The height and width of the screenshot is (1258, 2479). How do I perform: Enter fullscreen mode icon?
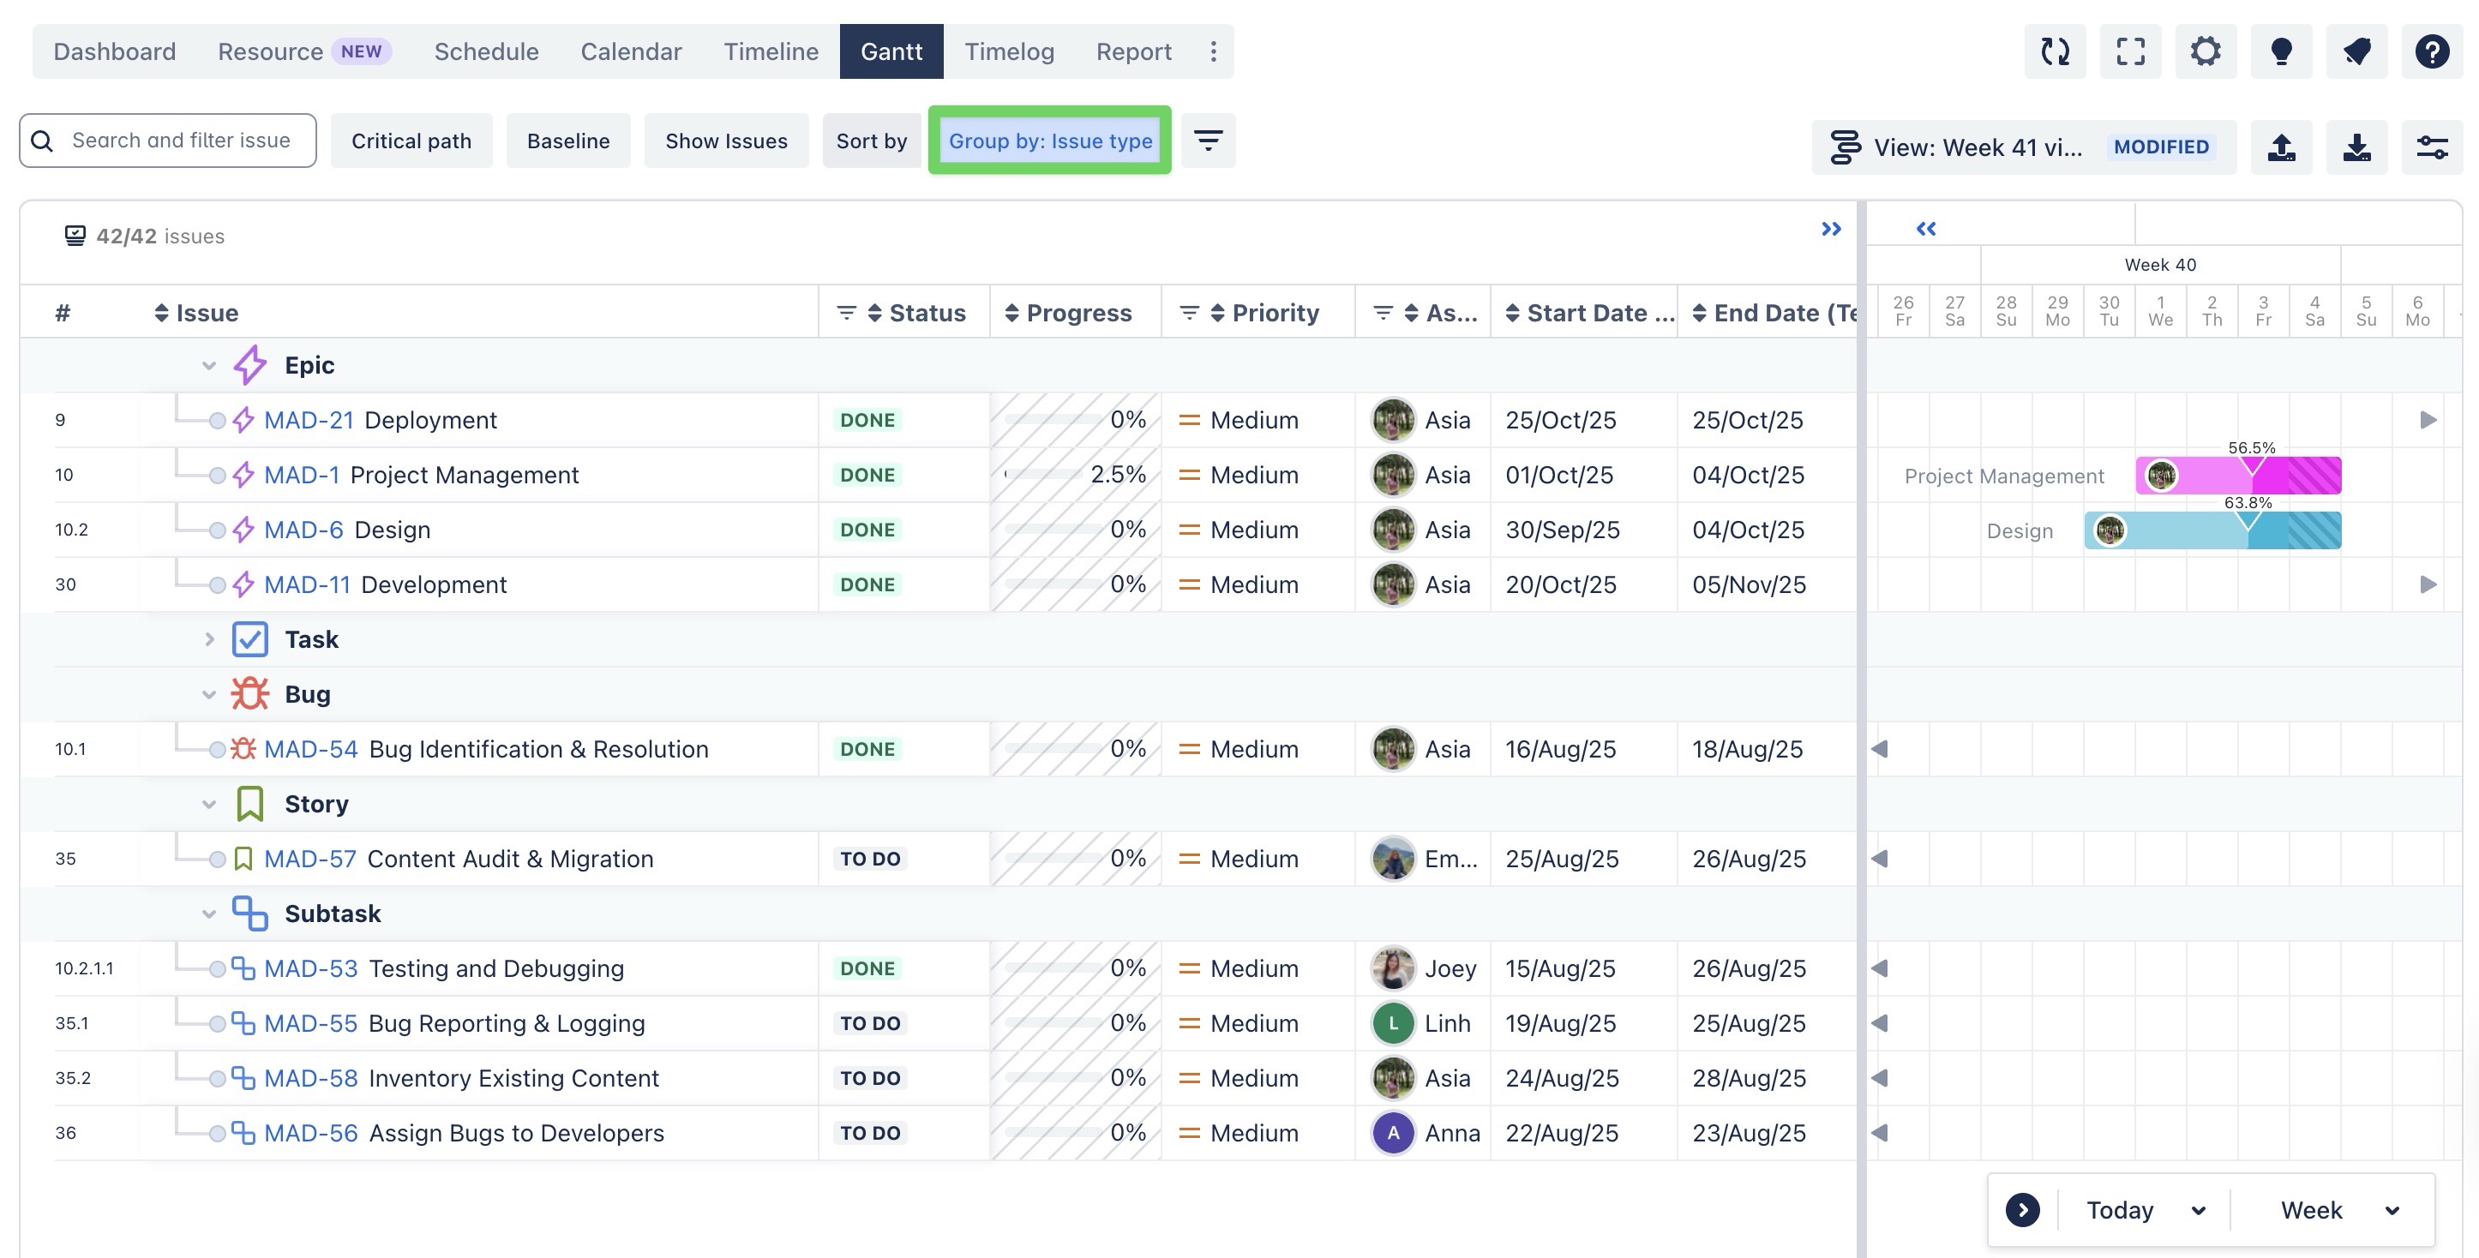2129,51
